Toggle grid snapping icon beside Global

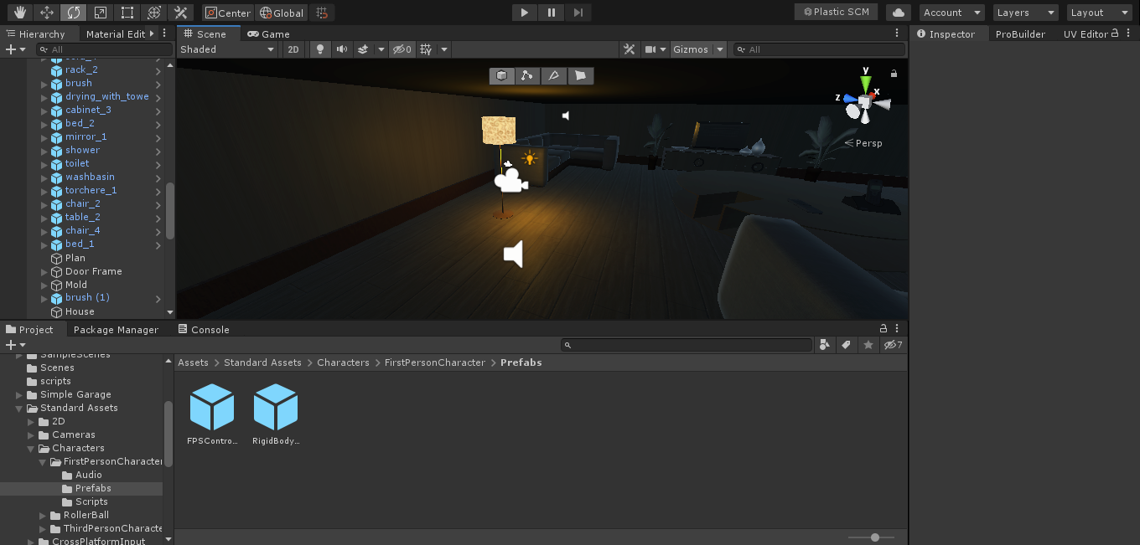322,13
